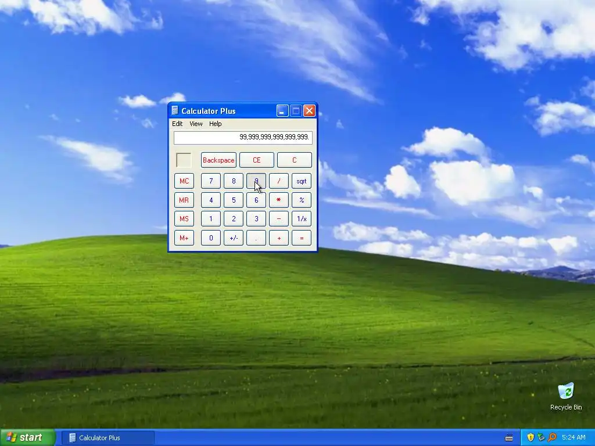Tap the digit 5 key

point(234,200)
